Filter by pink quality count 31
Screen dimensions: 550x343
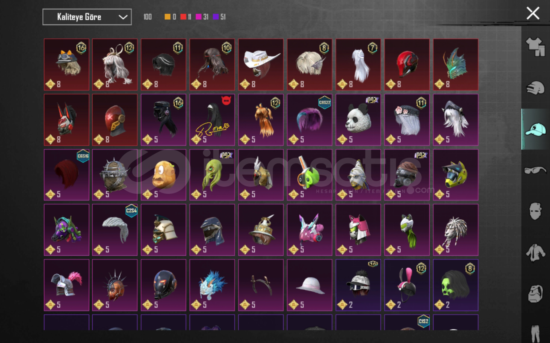coord(202,17)
